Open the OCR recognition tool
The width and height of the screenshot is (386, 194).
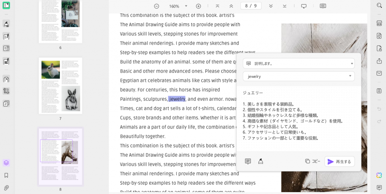(x=379, y=23)
